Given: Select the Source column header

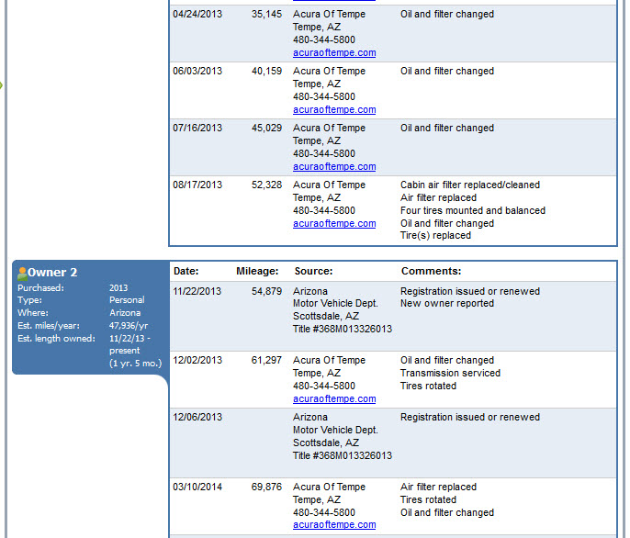Looking at the screenshot, I should [x=313, y=272].
